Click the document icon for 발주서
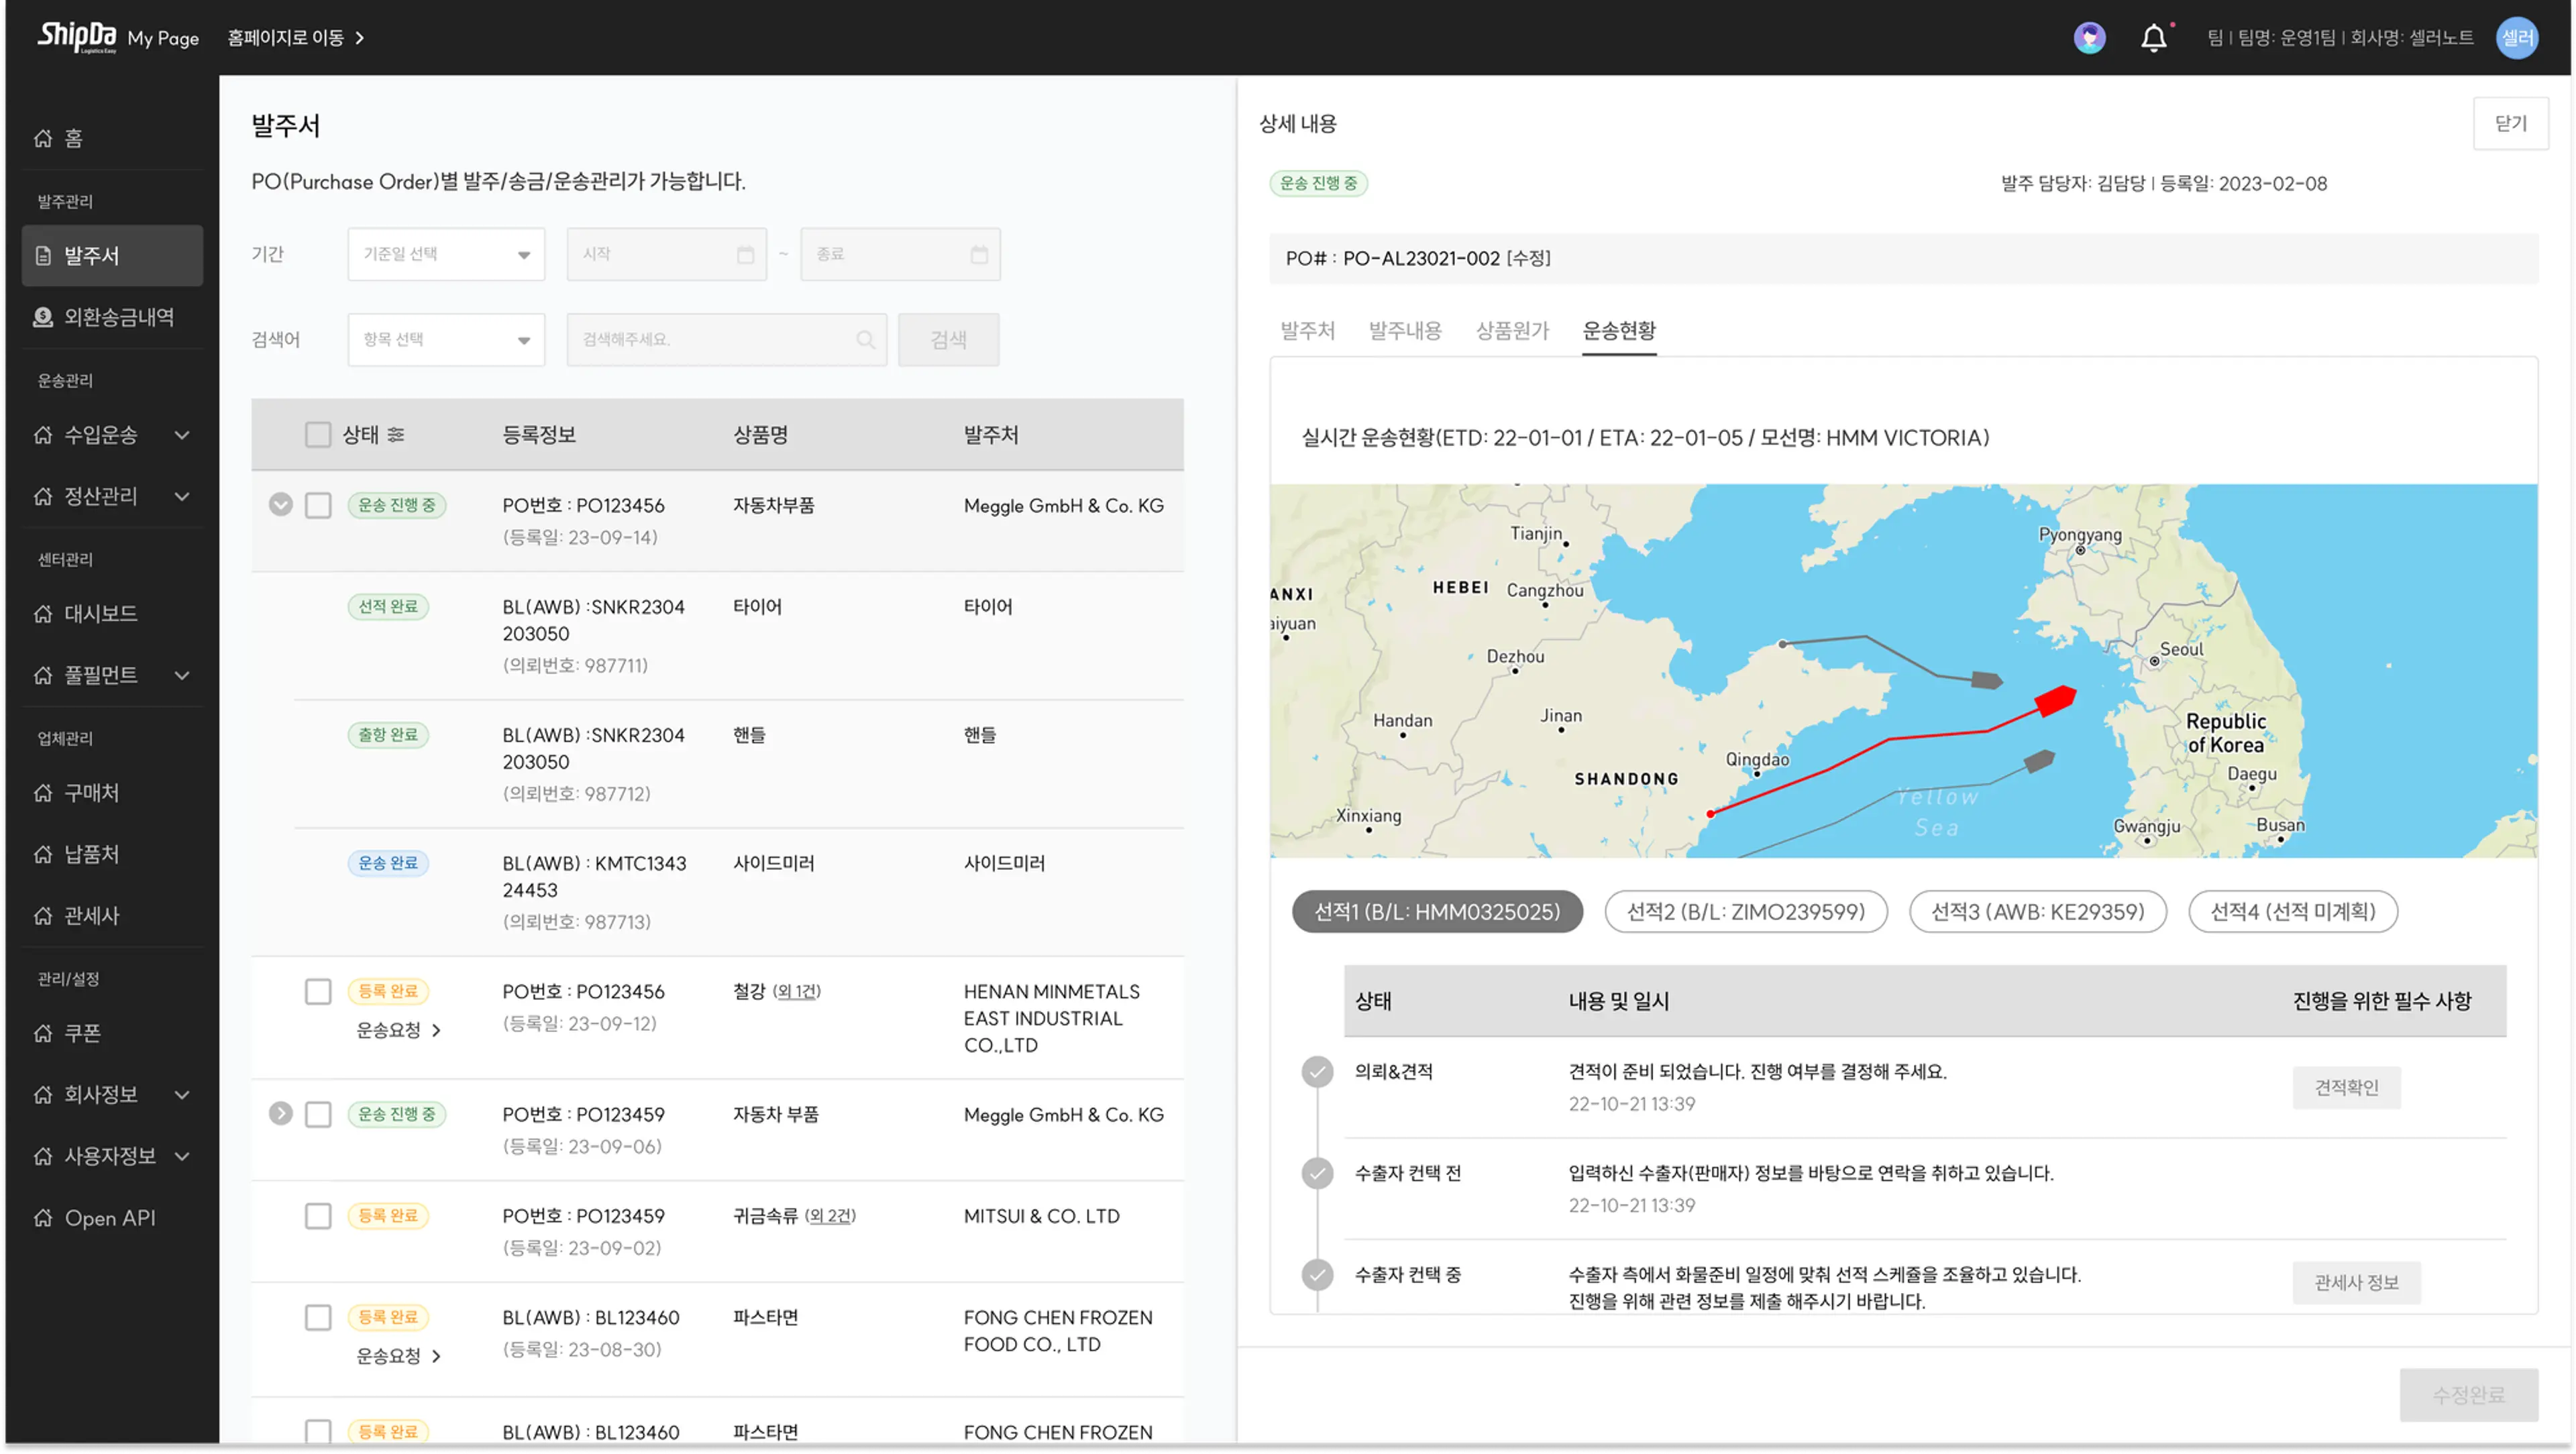The height and width of the screenshot is (1454, 2576). coord(43,256)
